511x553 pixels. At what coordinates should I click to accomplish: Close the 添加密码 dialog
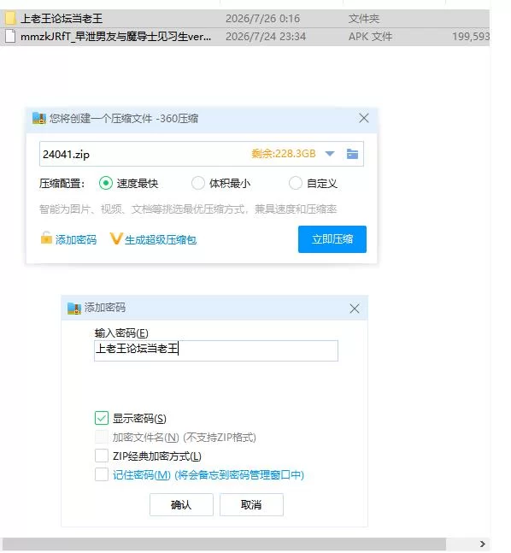(x=355, y=309)
